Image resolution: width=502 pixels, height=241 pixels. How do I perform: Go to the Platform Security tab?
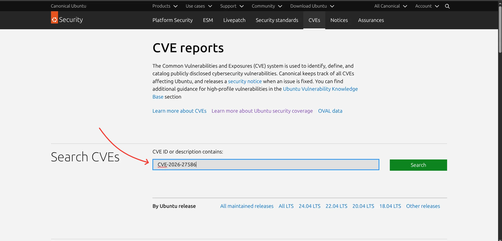point(173,20)
